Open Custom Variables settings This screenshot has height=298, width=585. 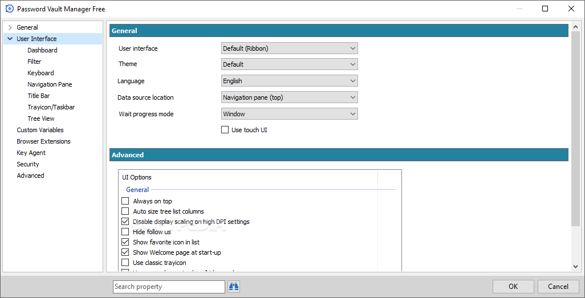pyautogui.click(x=40, y=130)
